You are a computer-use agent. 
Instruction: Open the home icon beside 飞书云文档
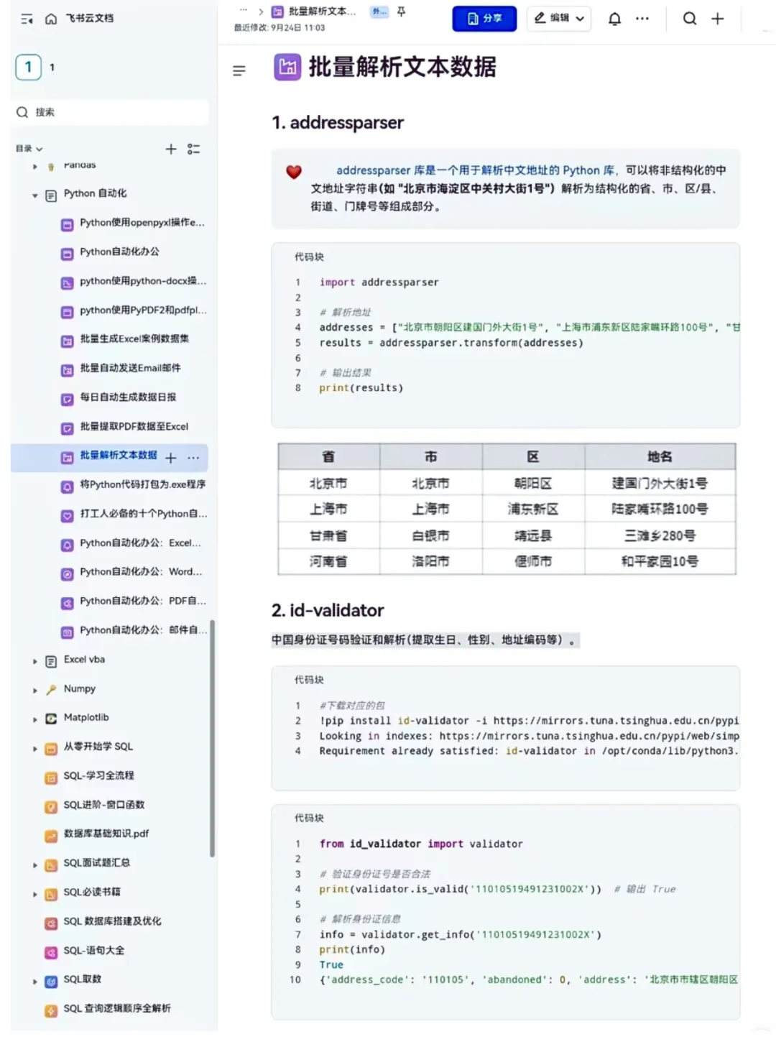coord(51,19)
